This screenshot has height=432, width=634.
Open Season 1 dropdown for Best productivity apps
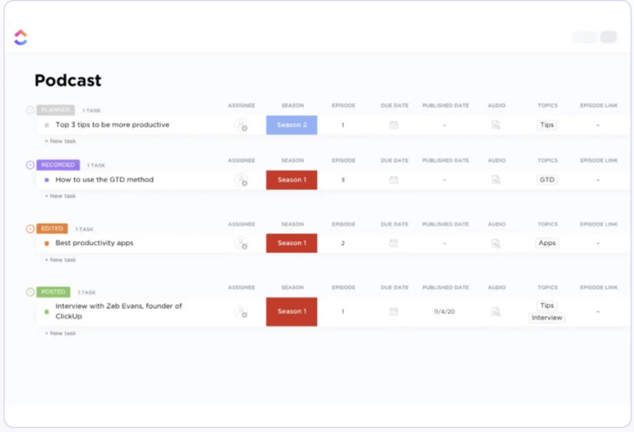(291, 243)
